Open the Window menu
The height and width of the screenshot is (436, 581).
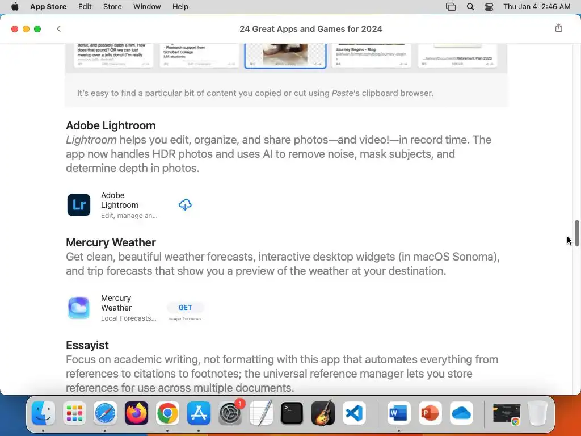click(147, 7)
